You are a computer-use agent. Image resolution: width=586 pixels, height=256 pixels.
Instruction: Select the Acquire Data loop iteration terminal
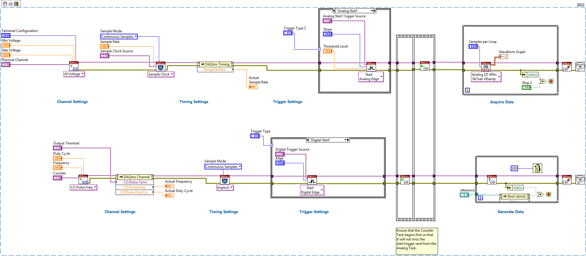pos(467,90)
